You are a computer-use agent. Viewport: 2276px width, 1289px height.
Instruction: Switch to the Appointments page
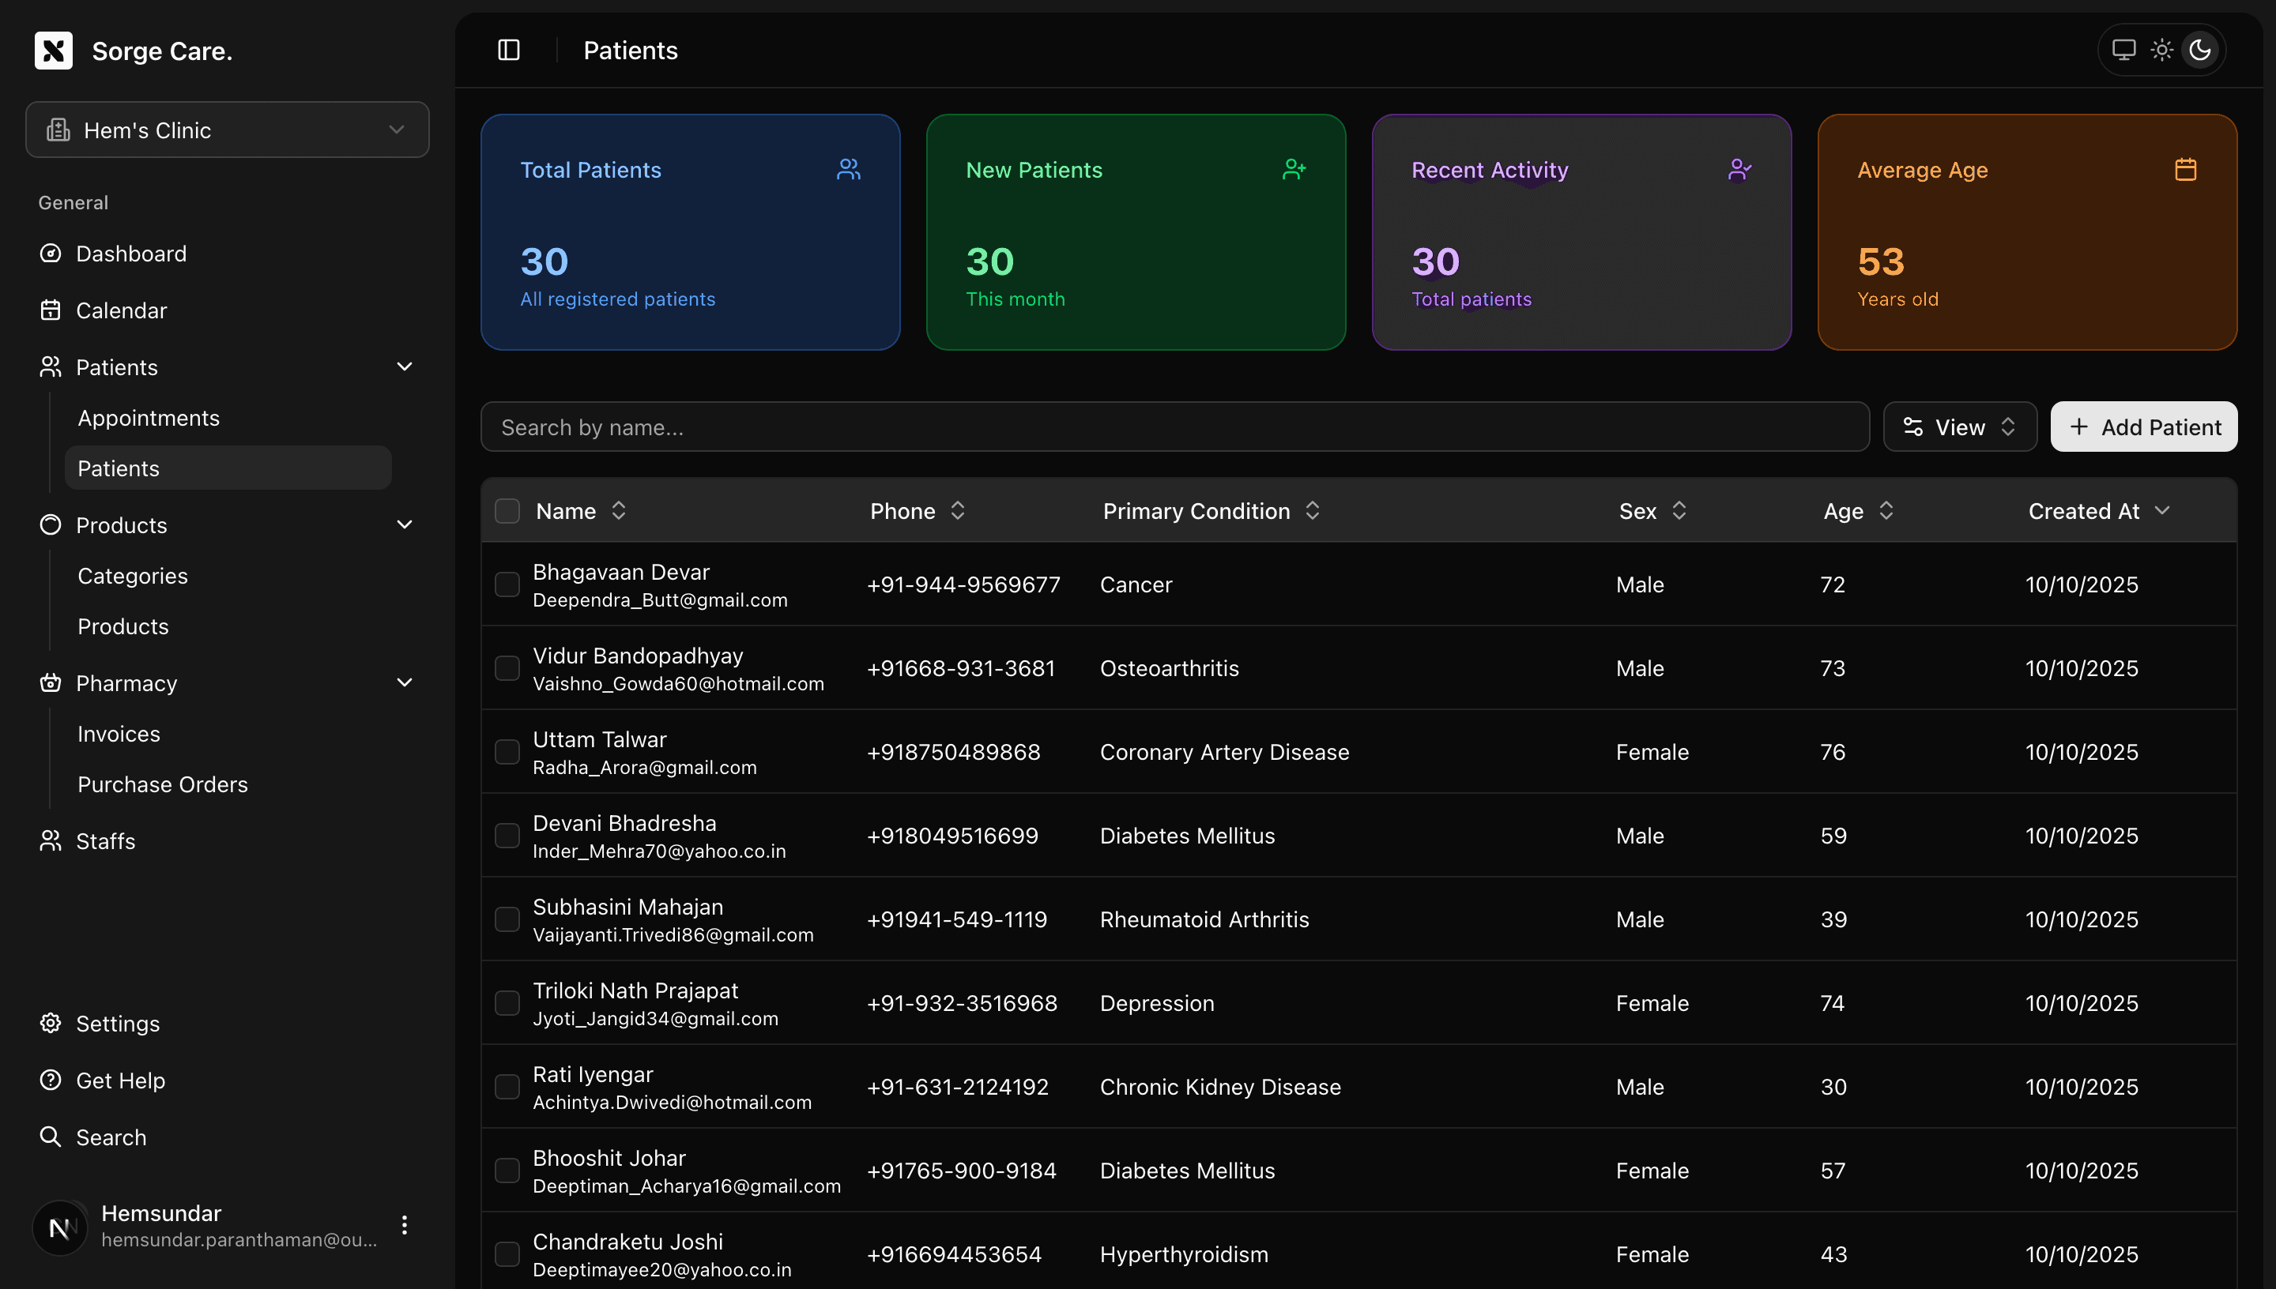pos(149,418)
